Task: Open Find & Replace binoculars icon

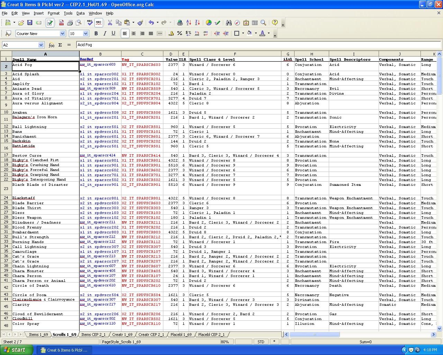Action: [228, 23]
